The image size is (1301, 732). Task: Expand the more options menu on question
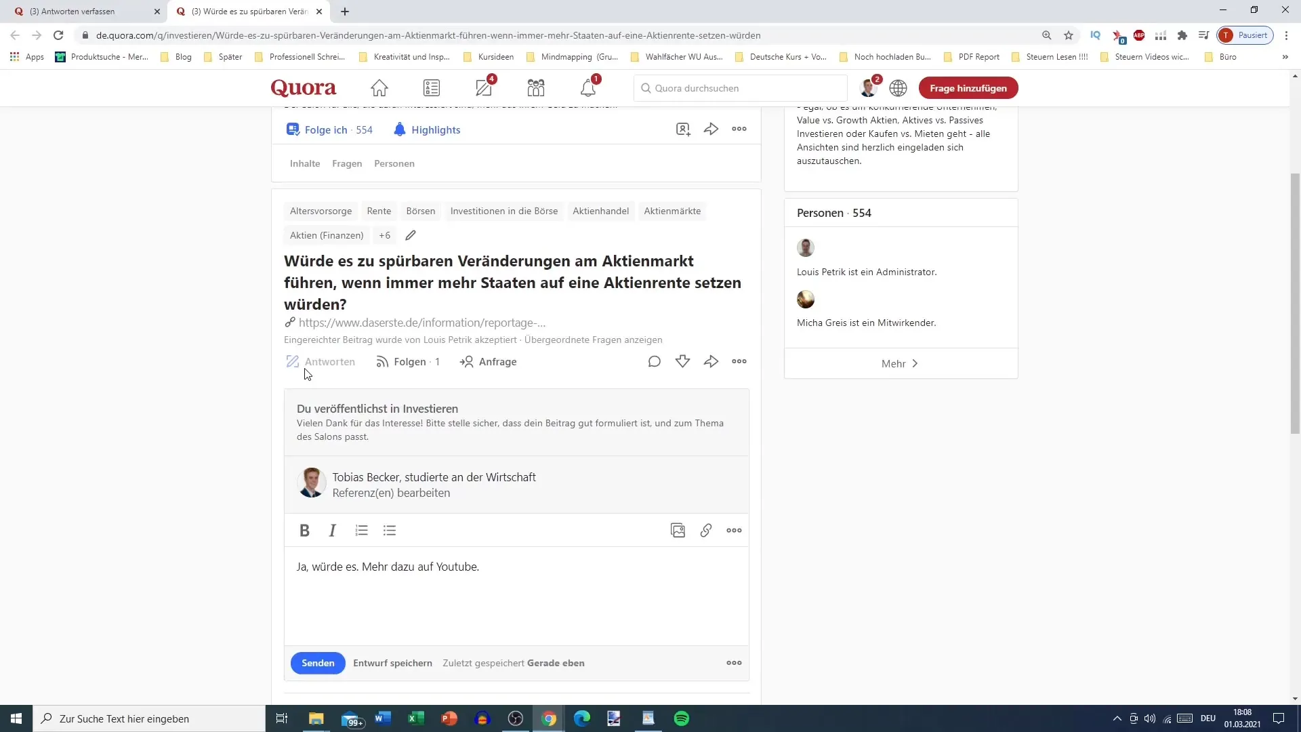[x=740, y=361]
